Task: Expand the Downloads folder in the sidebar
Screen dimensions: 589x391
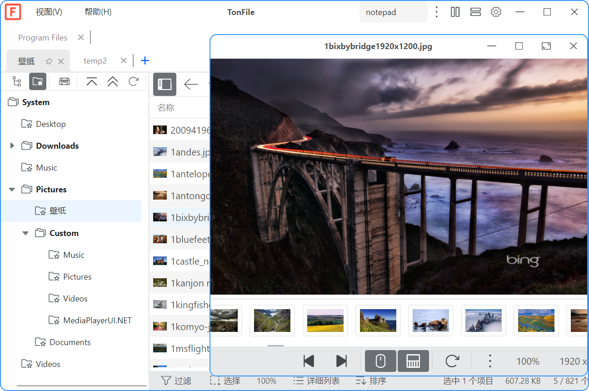Action: 12,145
